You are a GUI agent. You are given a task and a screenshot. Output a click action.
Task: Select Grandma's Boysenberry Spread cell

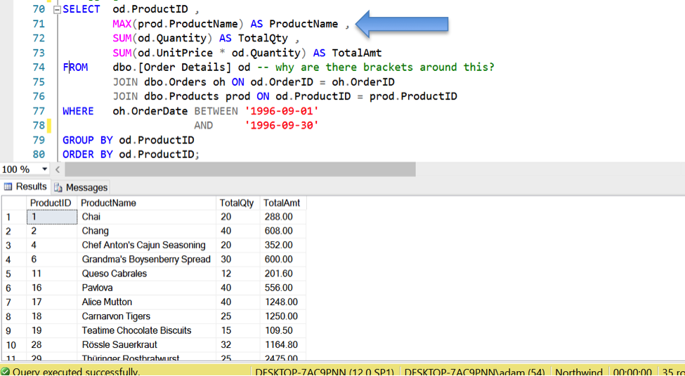click(x=146, y=259)
